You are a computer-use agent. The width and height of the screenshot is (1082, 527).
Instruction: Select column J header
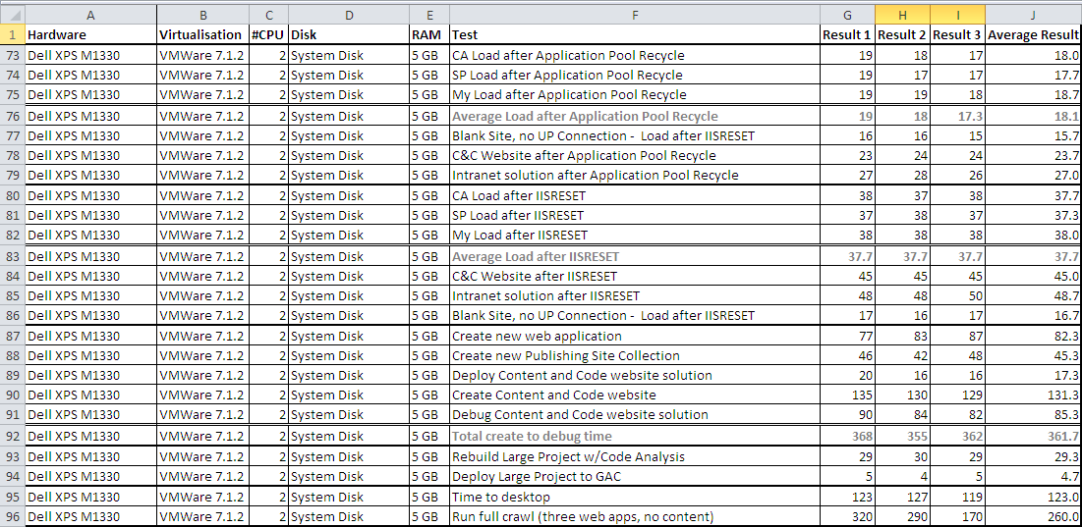tap(1033, 14)
